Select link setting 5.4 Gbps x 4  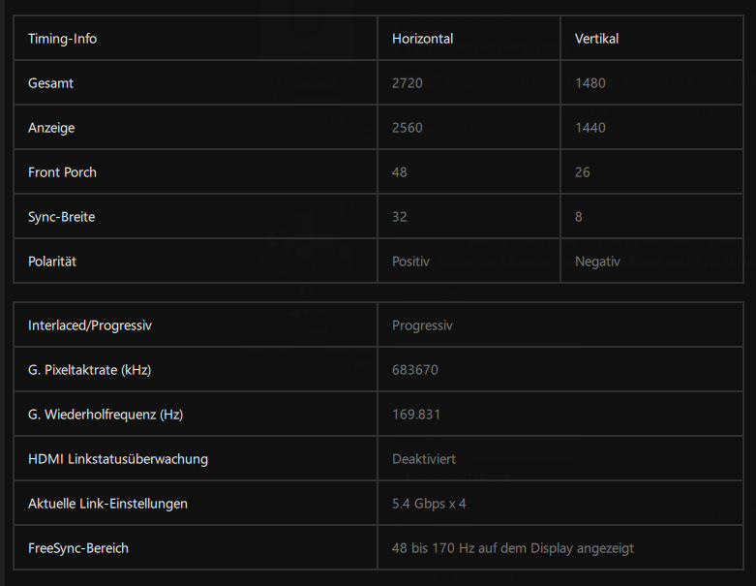pyautogui.click(x=429, y=504)
